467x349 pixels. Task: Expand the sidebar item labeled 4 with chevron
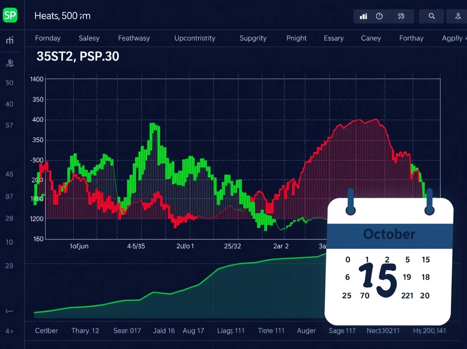pyautogui.click(x=9, y=331)
